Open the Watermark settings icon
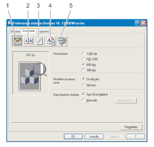This screenshot has height=147, width=154. [40, 41]
